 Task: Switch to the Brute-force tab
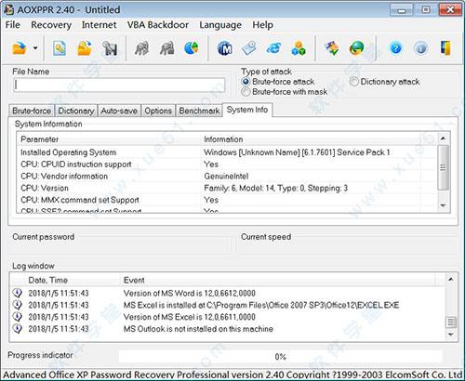[x=32, y=111]
